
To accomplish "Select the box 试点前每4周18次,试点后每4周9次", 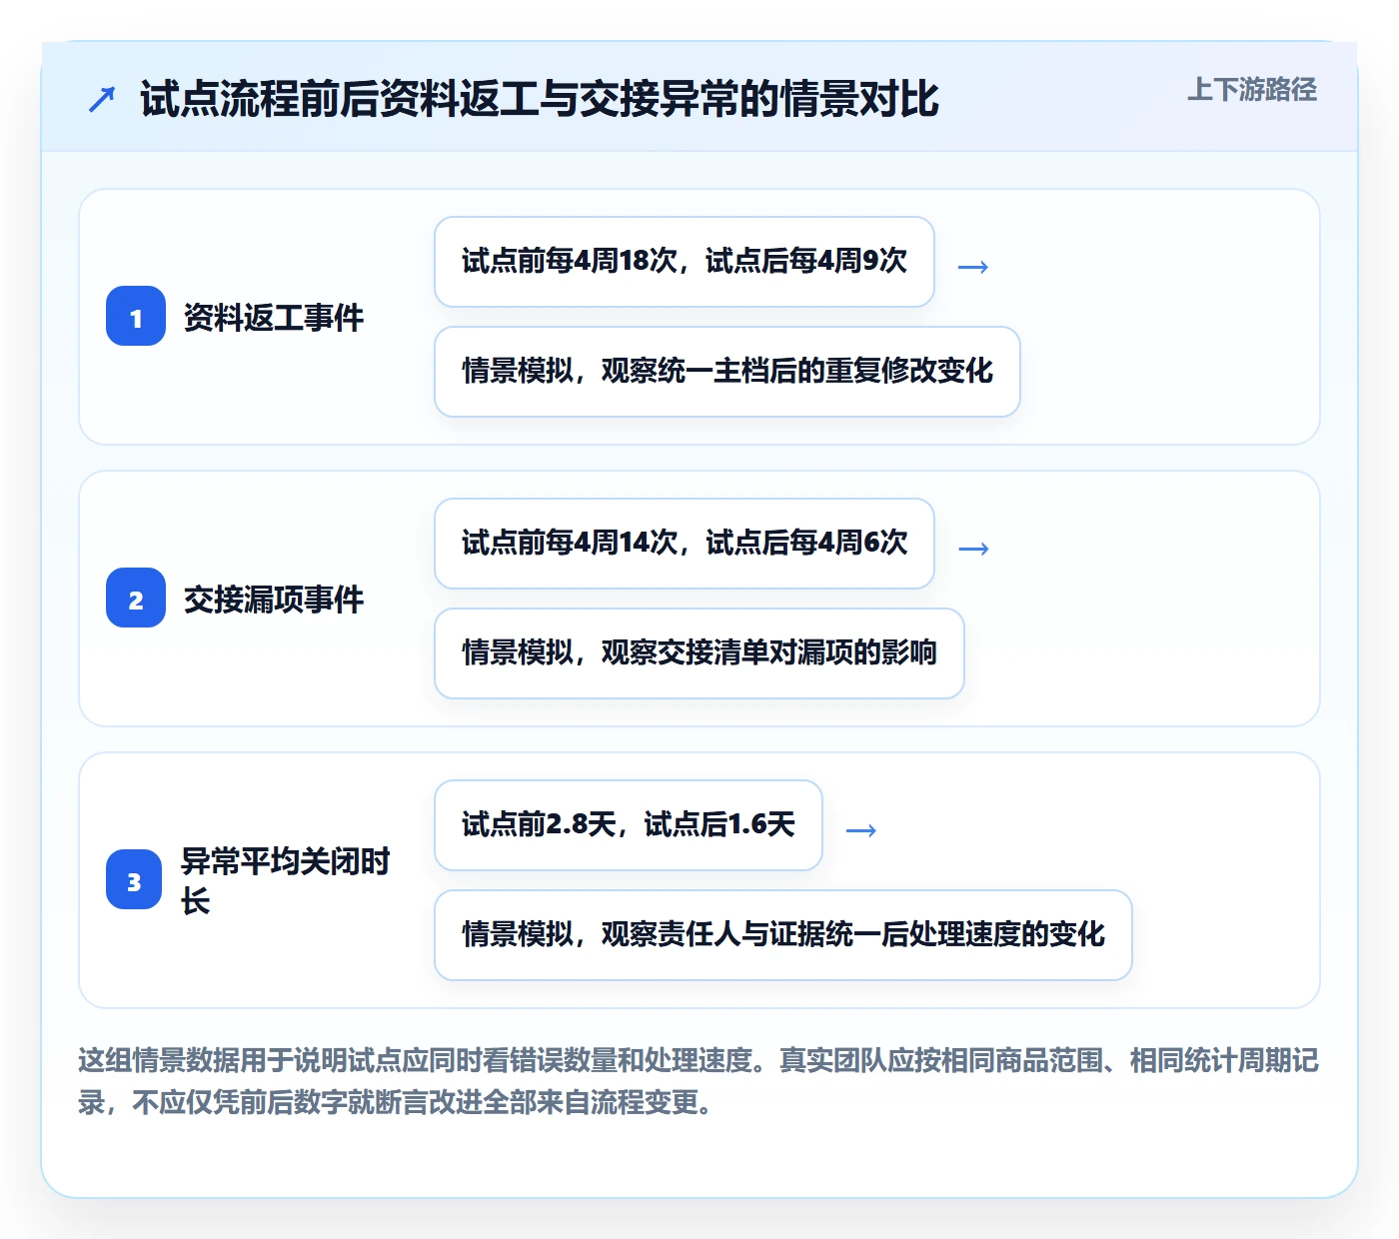I will pos(685,262).
